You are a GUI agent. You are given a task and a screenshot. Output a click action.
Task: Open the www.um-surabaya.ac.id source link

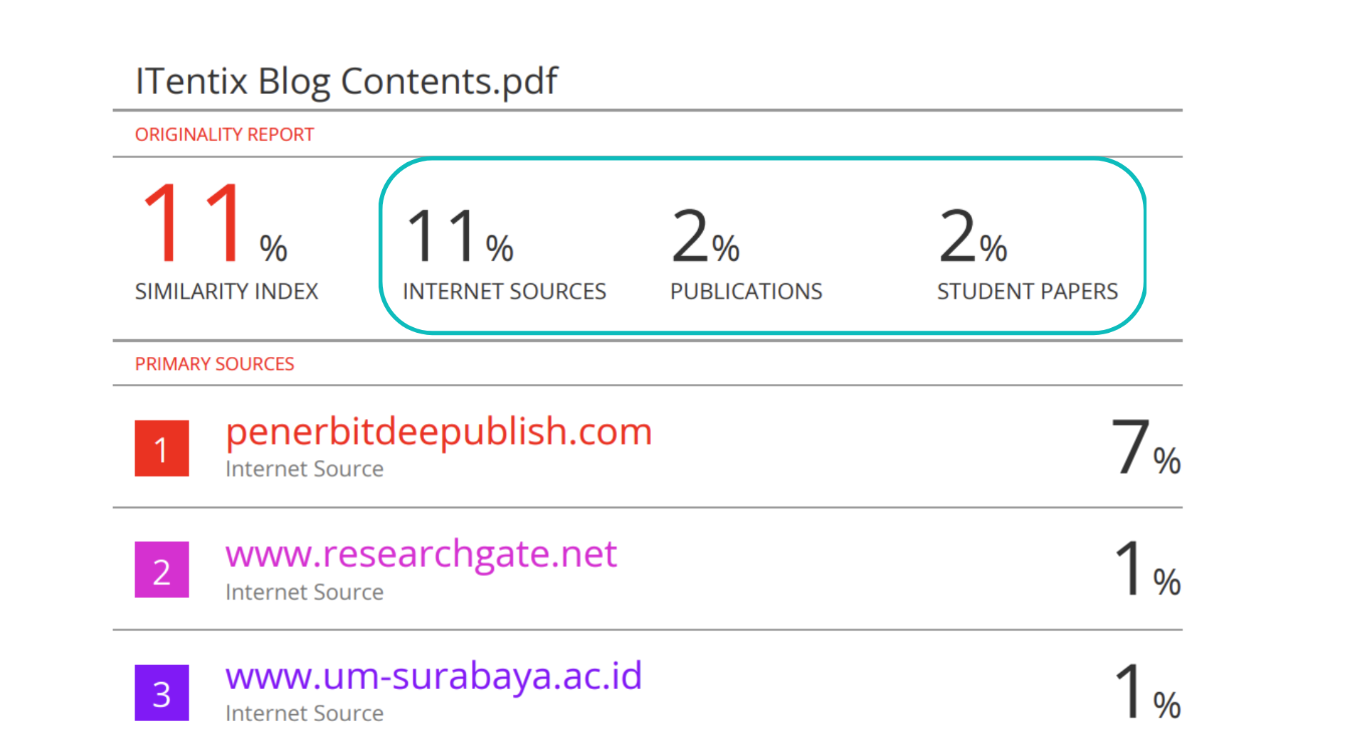[x=433, y=676]
